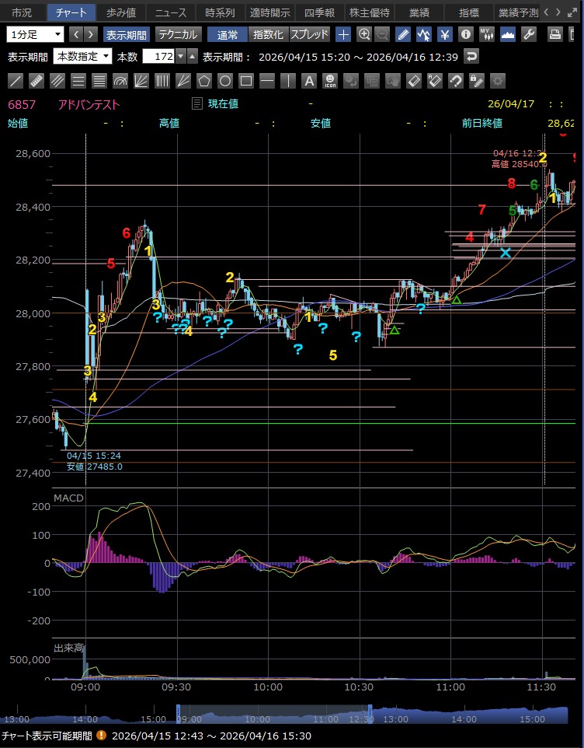Switch to the ニュース tab
The width and height of the screenshot is (584, 748).
coord(170,12)
